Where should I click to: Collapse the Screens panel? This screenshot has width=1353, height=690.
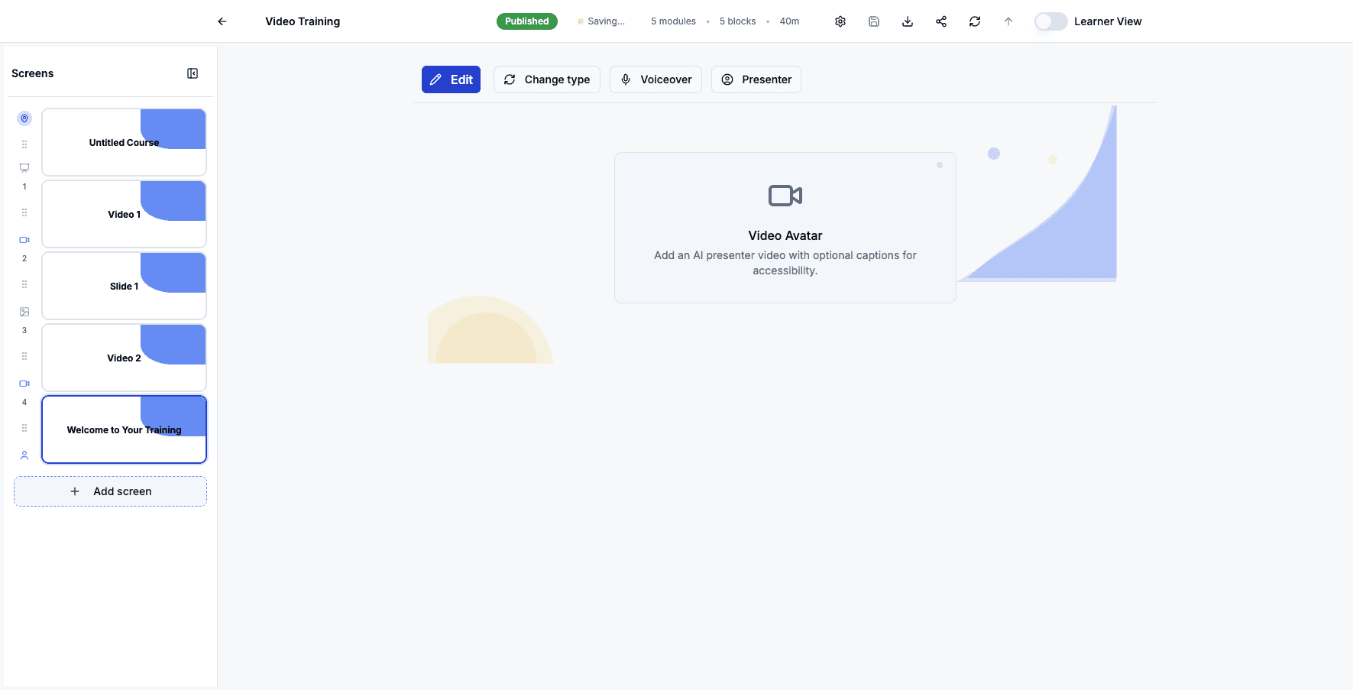pyautogui.click(x=192, y=73)
